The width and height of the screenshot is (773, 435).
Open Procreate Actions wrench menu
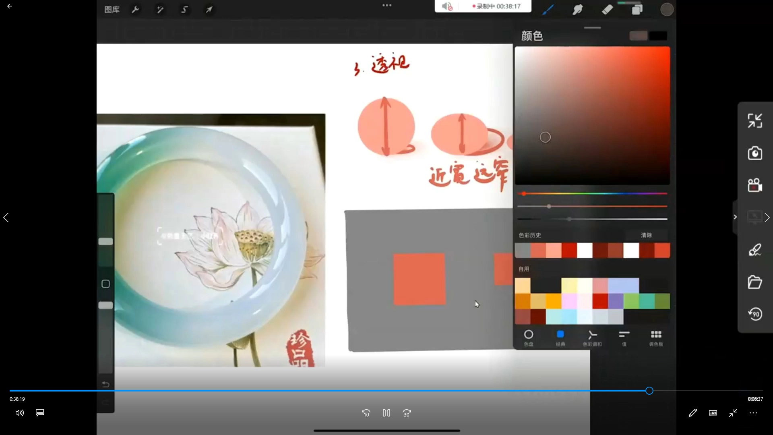135,9
